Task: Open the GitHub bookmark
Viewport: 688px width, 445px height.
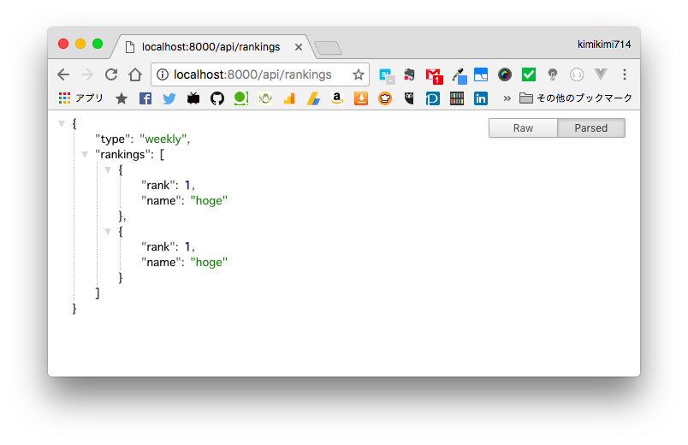Action: (x=217, y=98)
